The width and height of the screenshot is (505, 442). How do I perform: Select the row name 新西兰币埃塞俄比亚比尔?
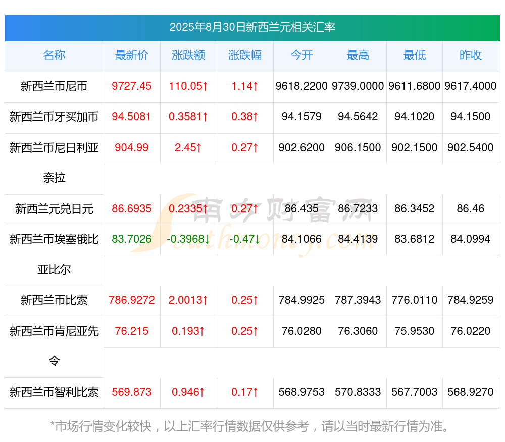click(54, 255)
